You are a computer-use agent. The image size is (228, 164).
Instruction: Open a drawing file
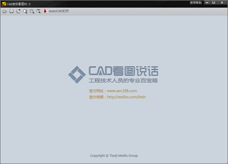(x=5, y=11)
